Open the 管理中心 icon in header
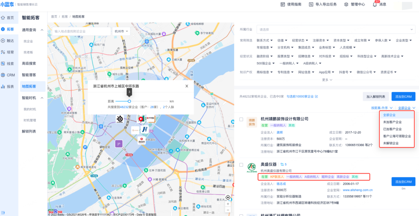419x216 pixels. tap(346, 4)
